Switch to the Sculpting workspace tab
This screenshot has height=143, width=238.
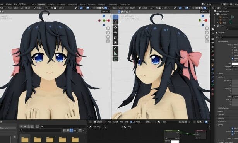pyautogui.click(x=51, y=5)
